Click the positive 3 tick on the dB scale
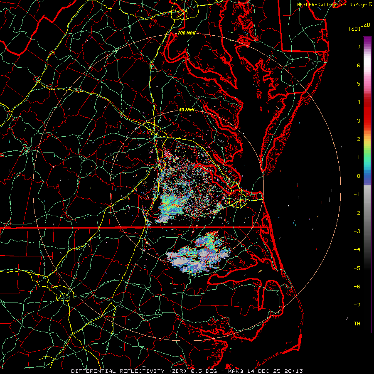This screenshot has width=374, height=374. (x=359, y=121)
